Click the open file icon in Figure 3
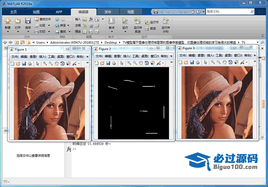 [186, 62]
